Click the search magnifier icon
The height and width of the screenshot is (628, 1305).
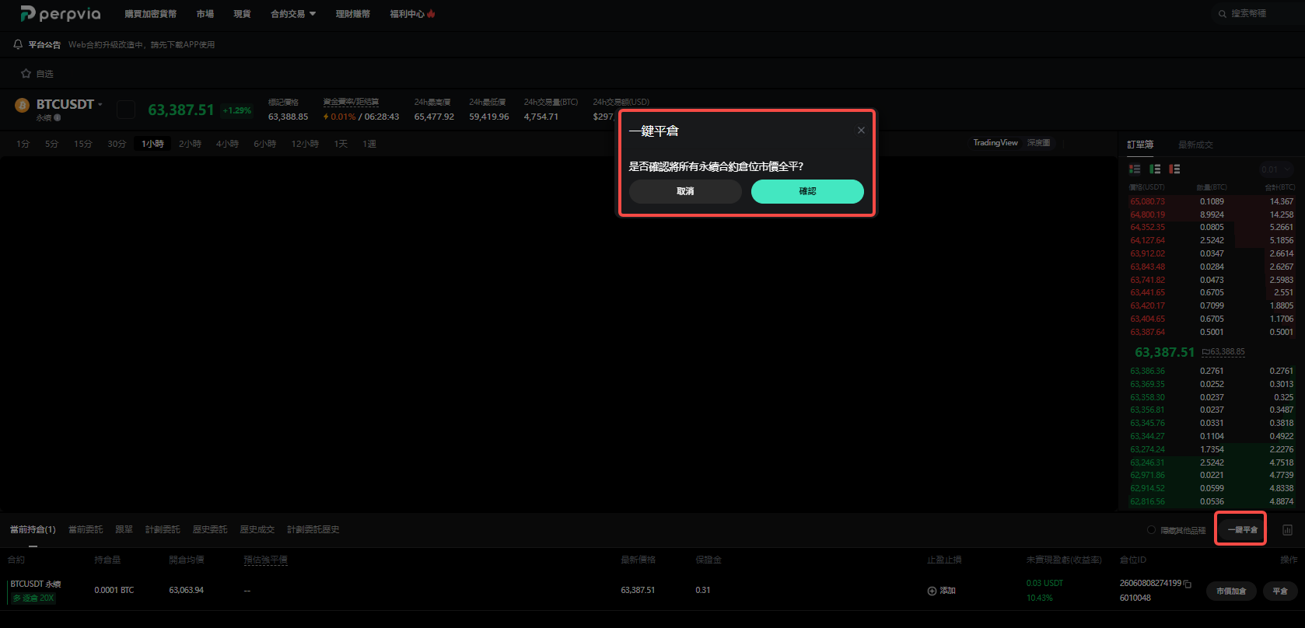[1223, 14]
